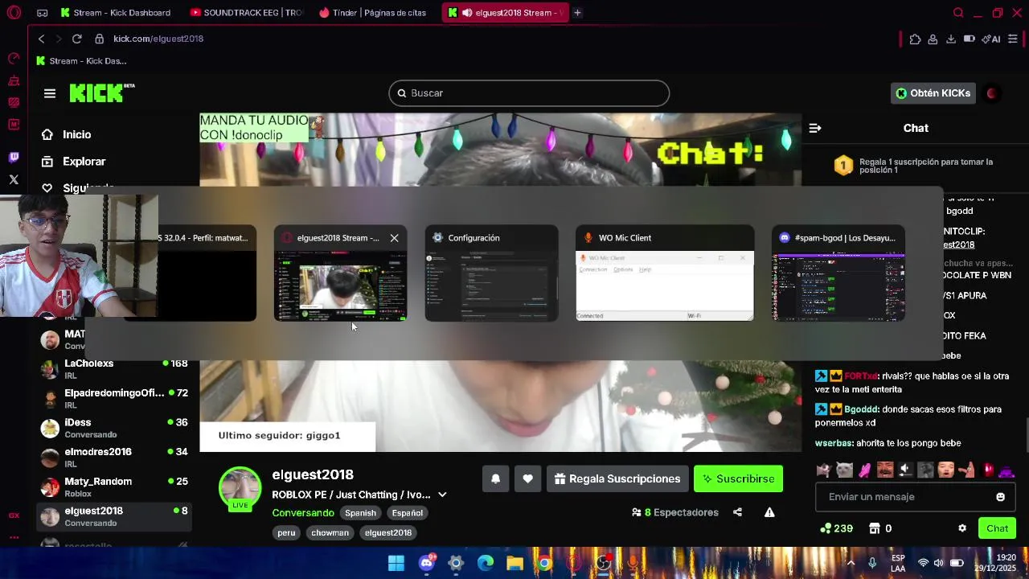1029x579 pixels.
Task: Go back to the previous page
Action: pyautogui.click(x=42, y=39)
